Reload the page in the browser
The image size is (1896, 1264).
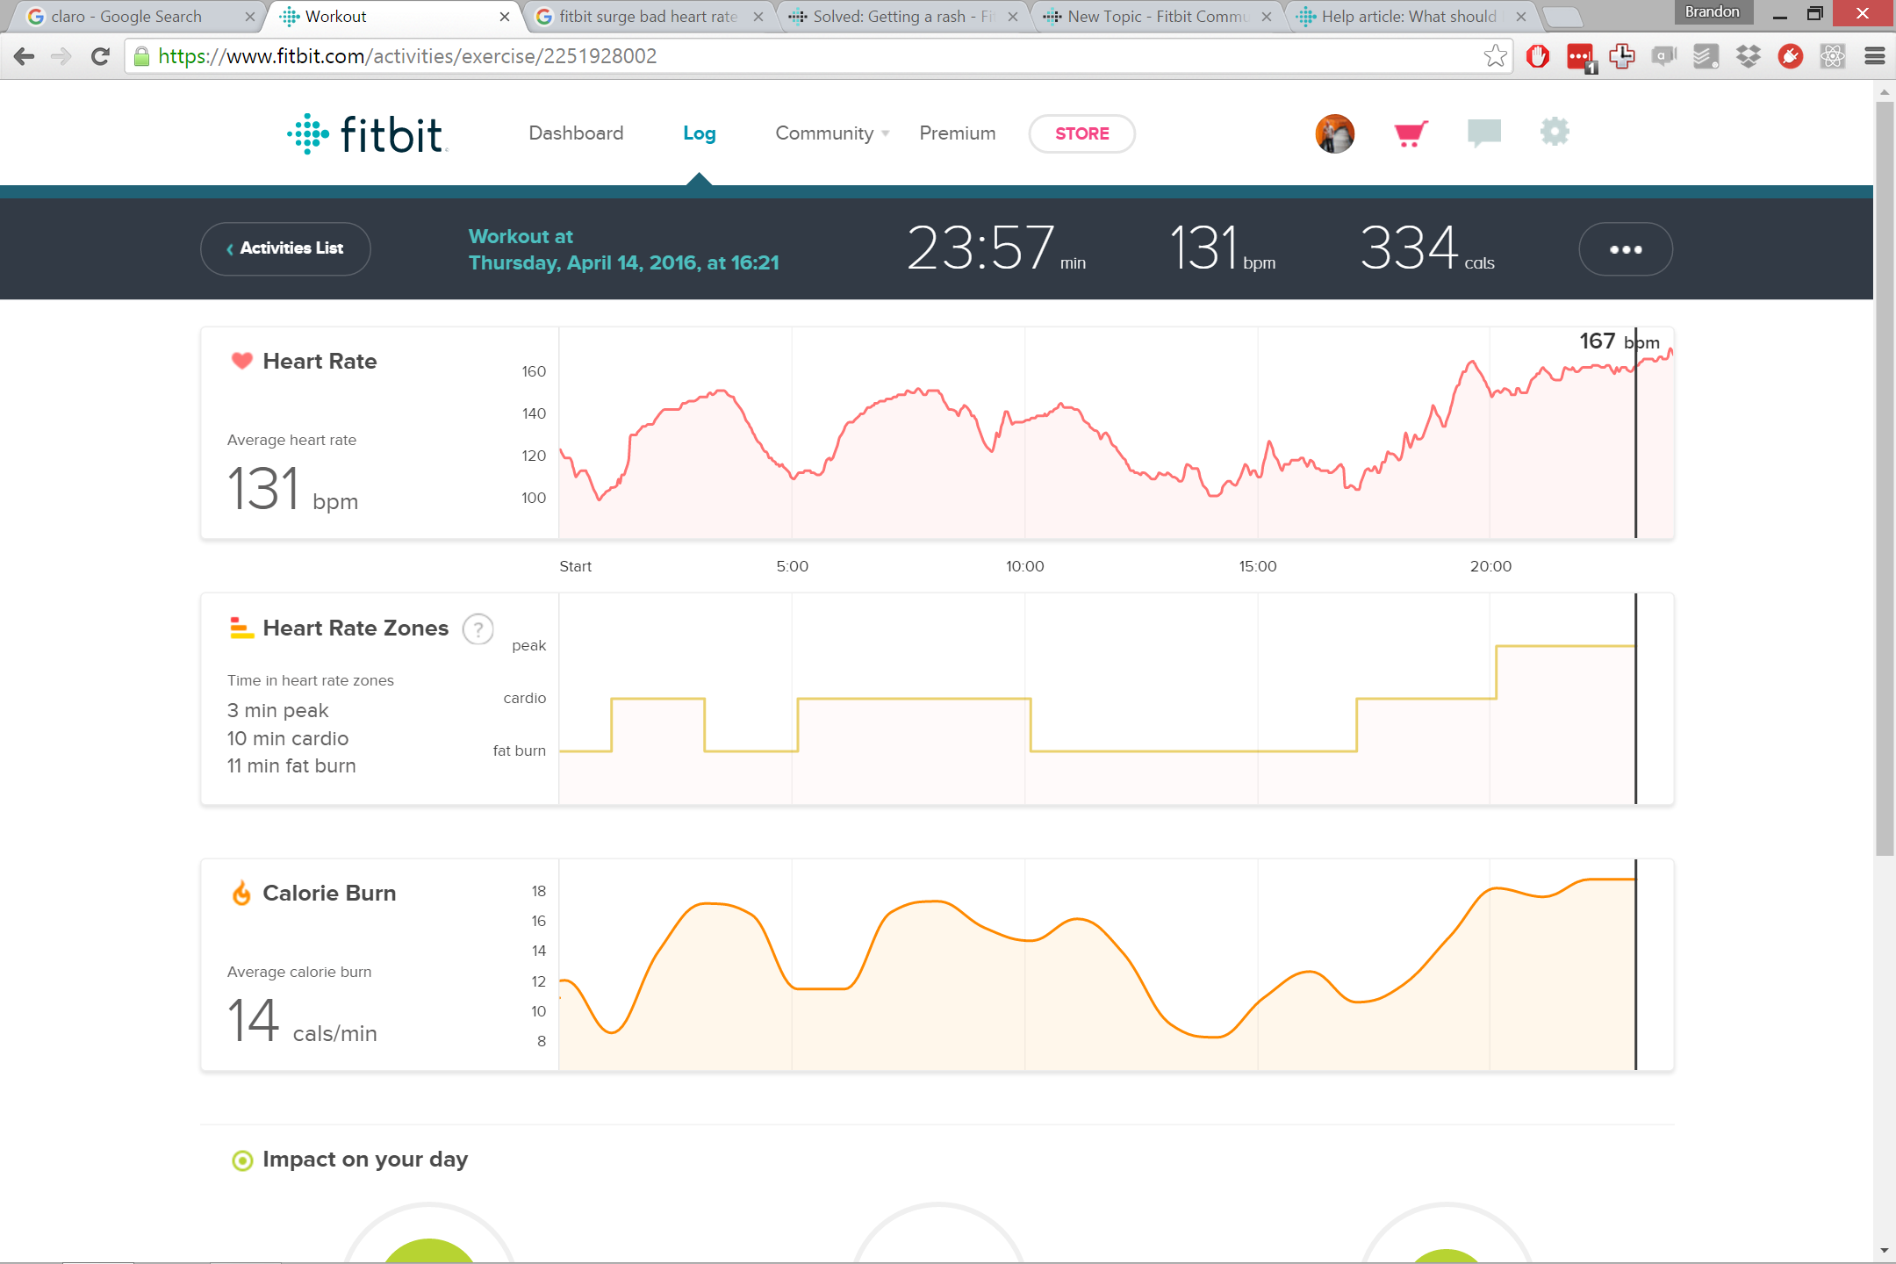[100, 57]
